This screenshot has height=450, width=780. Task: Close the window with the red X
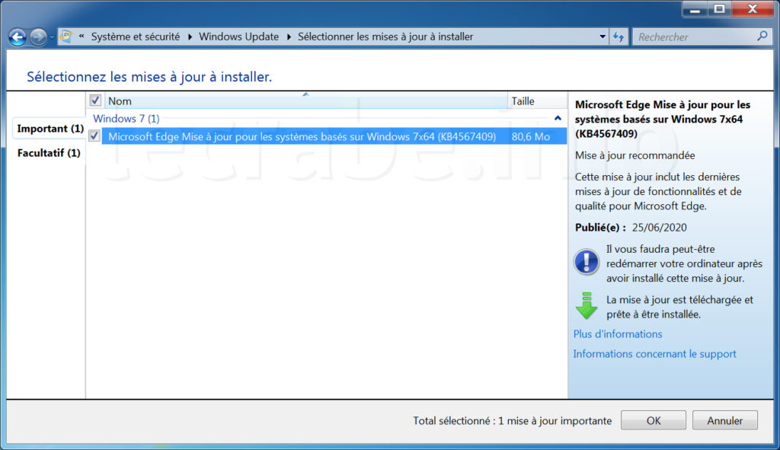click(752, 9)
